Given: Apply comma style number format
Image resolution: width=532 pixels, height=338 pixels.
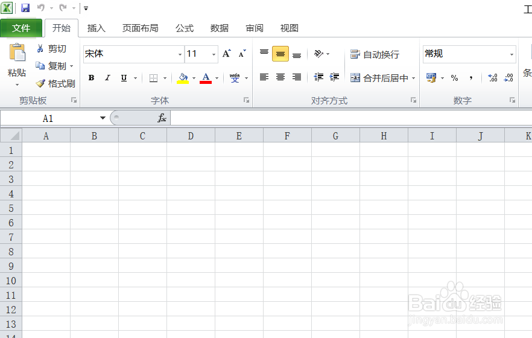Looking at the screenshot, I should pos(471,78).
